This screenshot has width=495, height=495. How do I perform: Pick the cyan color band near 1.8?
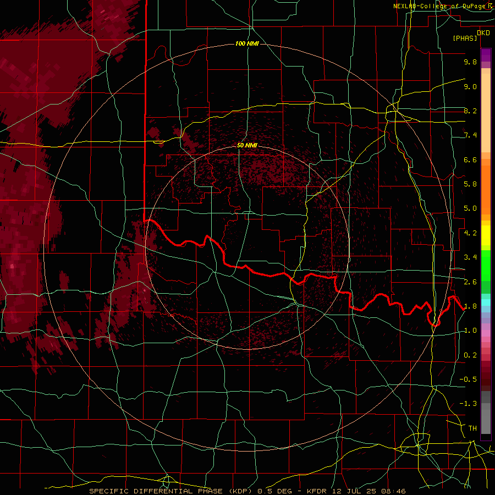[486, 303]
